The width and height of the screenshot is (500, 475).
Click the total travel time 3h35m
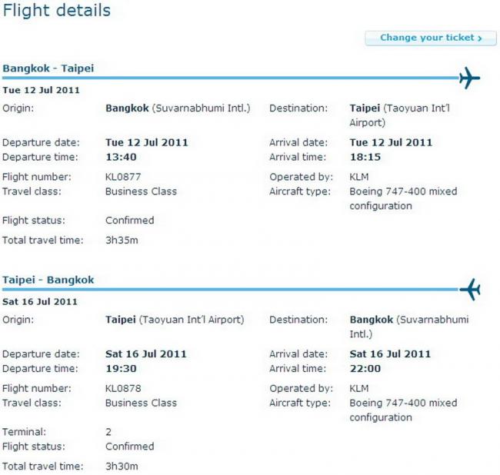point(122,240)
